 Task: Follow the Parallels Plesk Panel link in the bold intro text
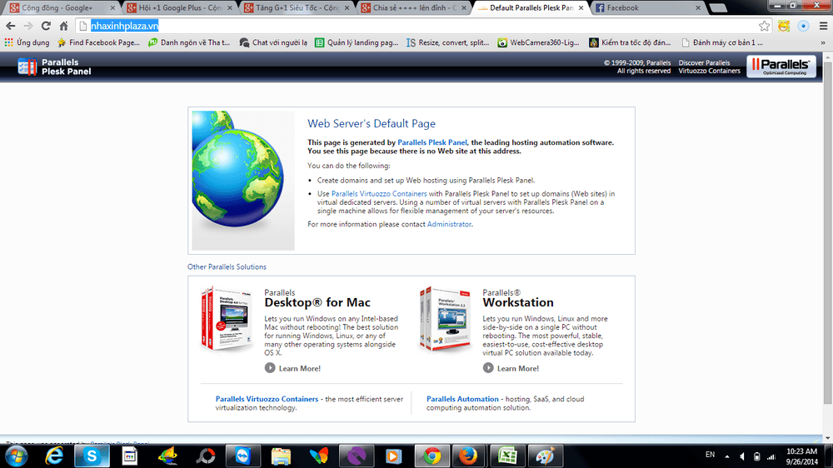[431, 142]
